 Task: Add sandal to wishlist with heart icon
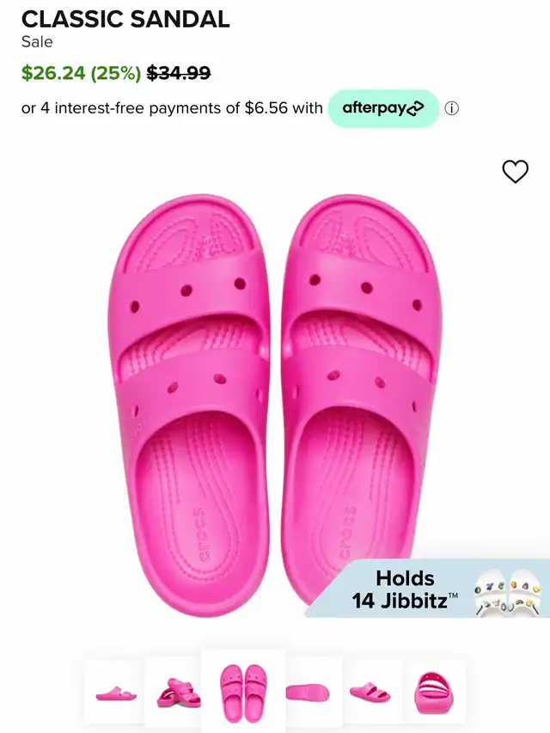(x=515, y=171)
